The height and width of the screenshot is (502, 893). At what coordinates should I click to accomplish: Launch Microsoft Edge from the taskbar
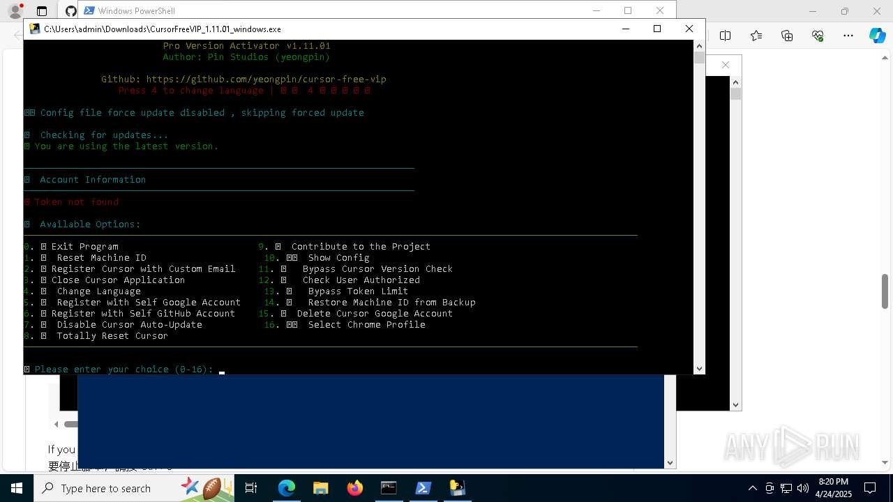click(x=287, y=488)
